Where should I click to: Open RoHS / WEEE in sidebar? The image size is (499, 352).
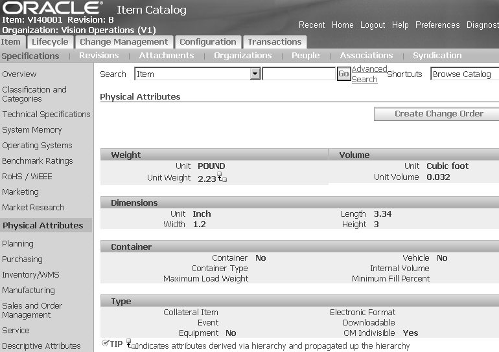pos(27,177)
